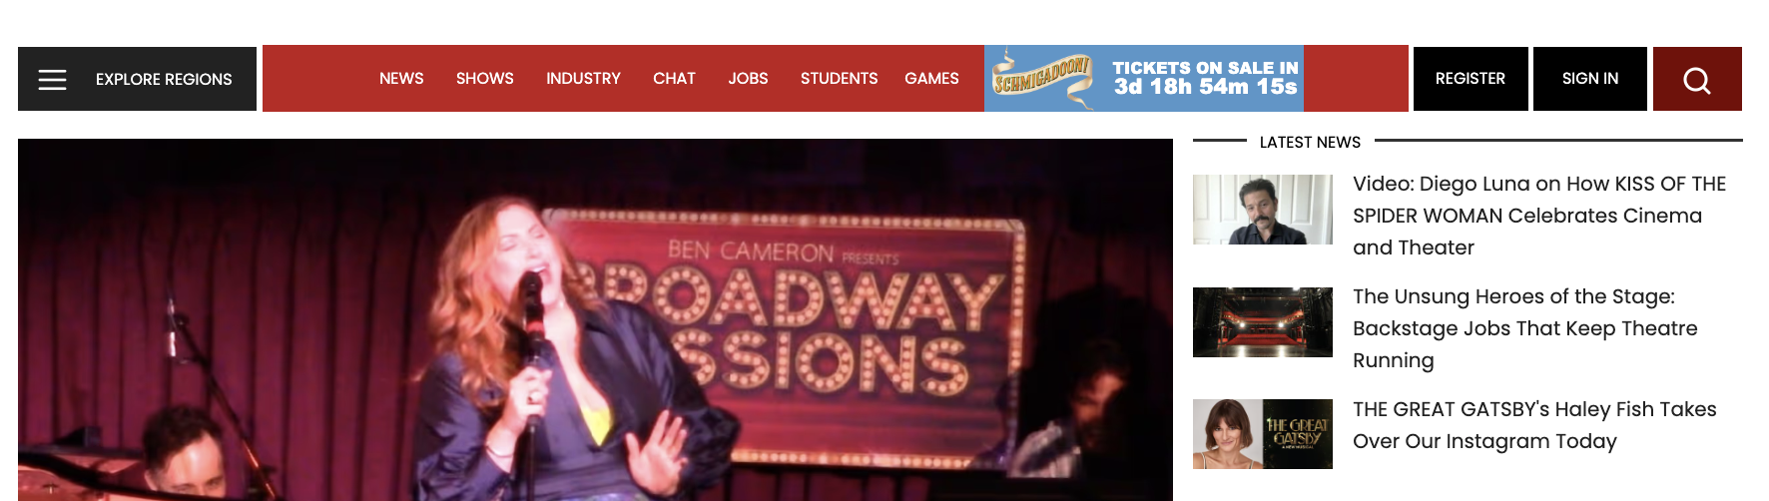This screenshot has width=1769, height=501.
Task: Click the Tickets On Sale countdown banner
Action: [x=1144, y=78]
